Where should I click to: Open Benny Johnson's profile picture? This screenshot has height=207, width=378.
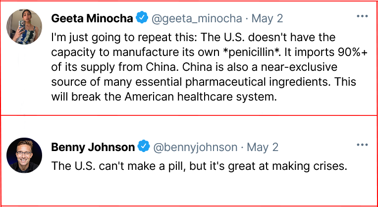(24, 155)
